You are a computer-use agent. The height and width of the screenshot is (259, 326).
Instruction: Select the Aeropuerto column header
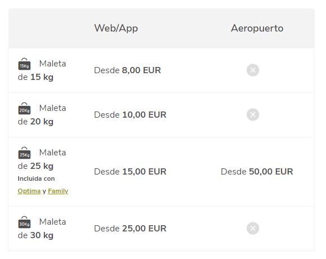(257, 28)
